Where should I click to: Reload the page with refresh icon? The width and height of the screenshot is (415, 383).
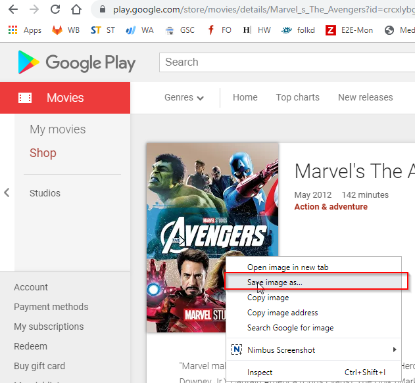pos(55,9)
